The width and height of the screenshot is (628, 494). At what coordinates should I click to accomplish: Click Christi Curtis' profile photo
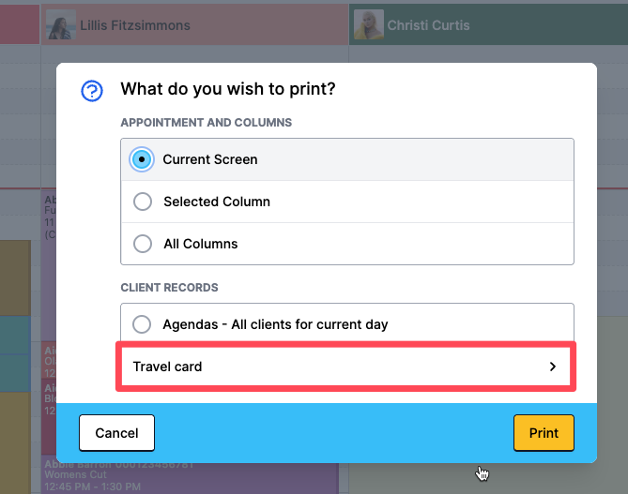coord(369,25)
